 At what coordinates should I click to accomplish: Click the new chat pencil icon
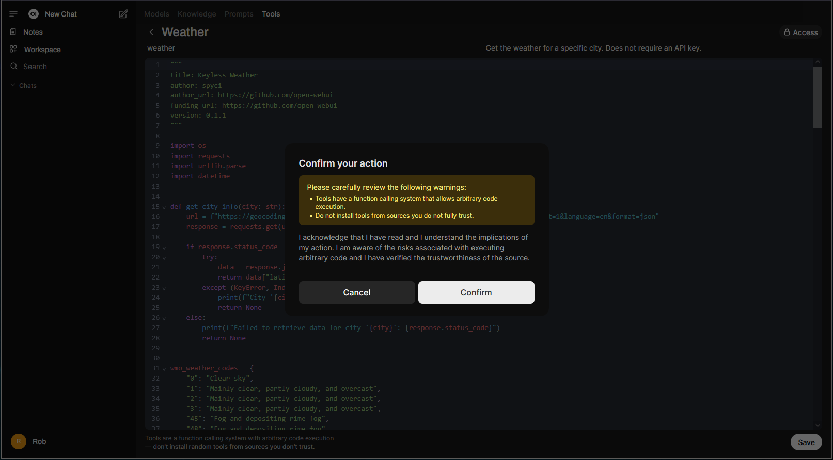123,14
